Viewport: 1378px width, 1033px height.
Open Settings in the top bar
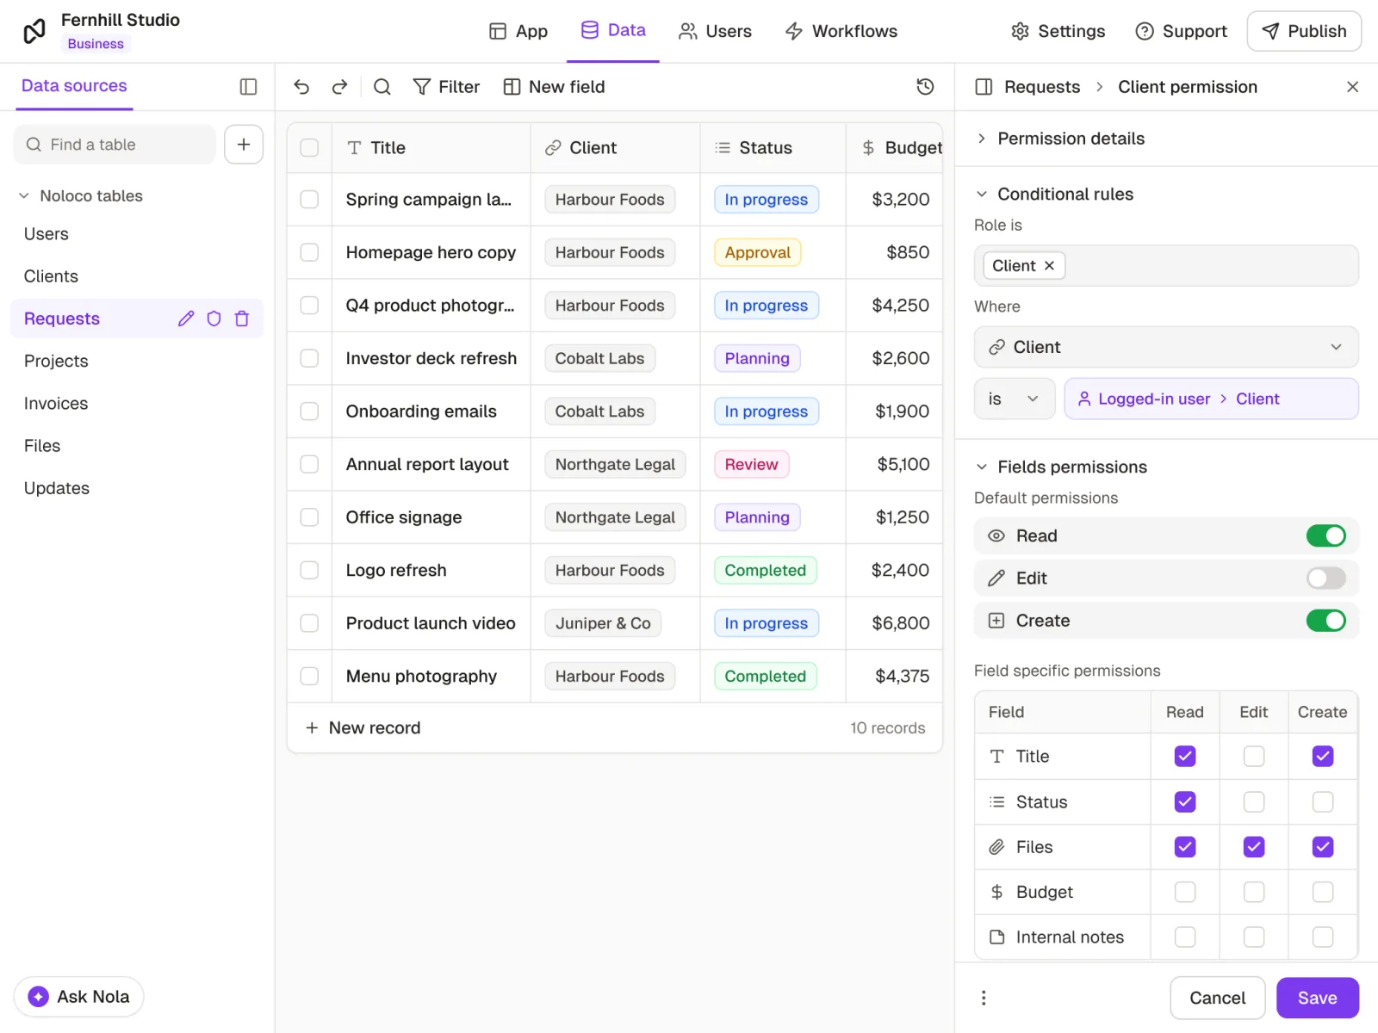1058,31
